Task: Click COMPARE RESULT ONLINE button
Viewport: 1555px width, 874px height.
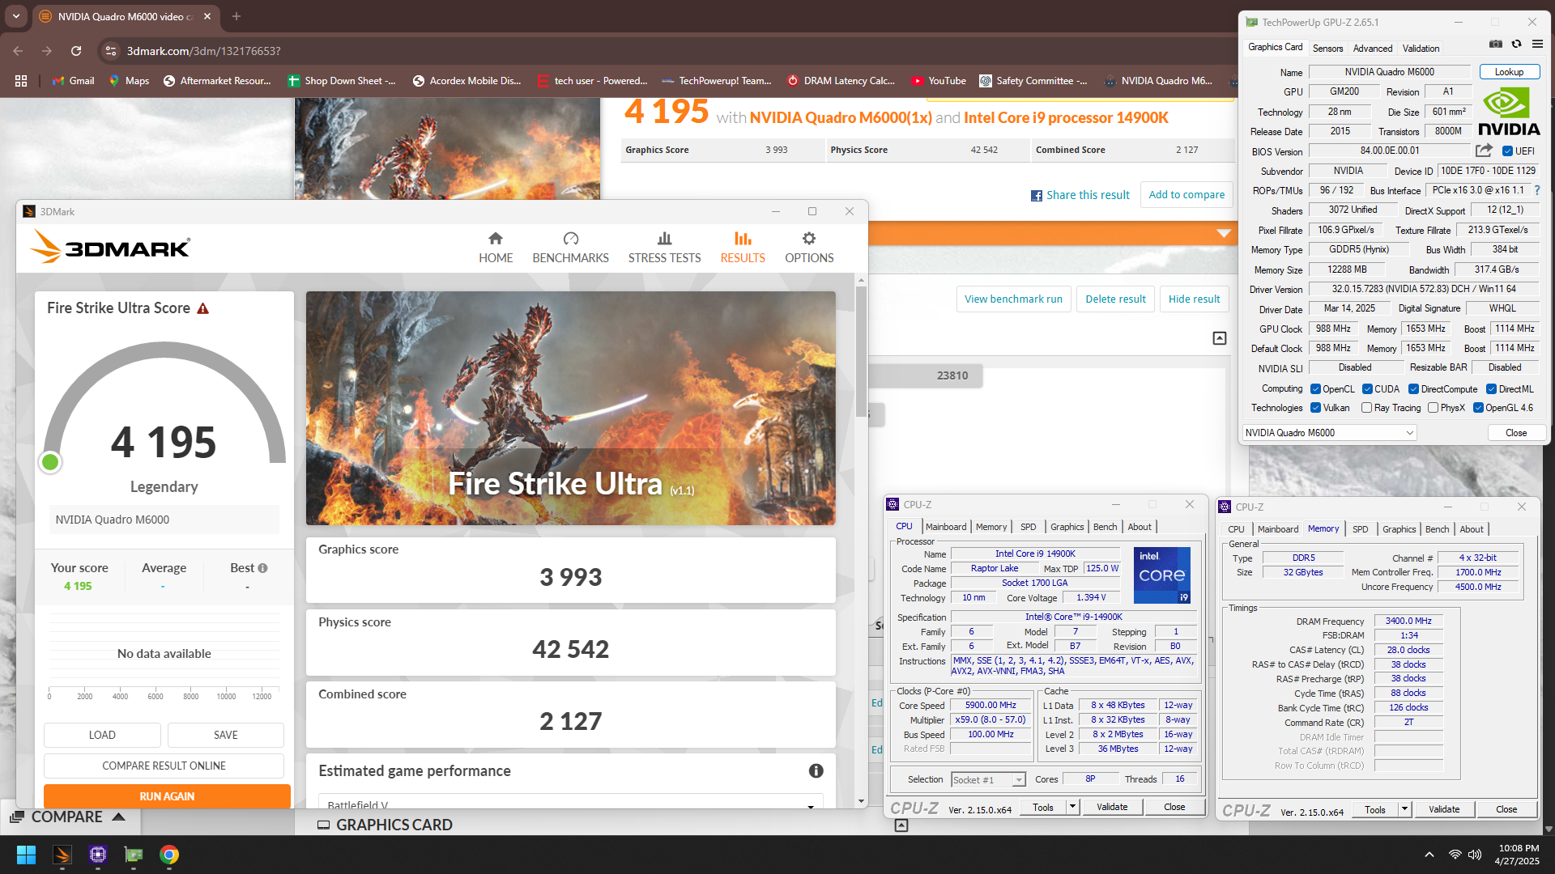Action: [164, 766]
